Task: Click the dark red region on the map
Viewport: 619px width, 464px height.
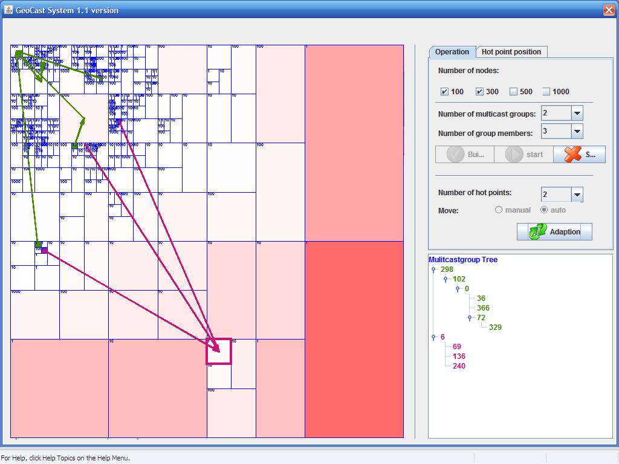Action: (354, 338)
